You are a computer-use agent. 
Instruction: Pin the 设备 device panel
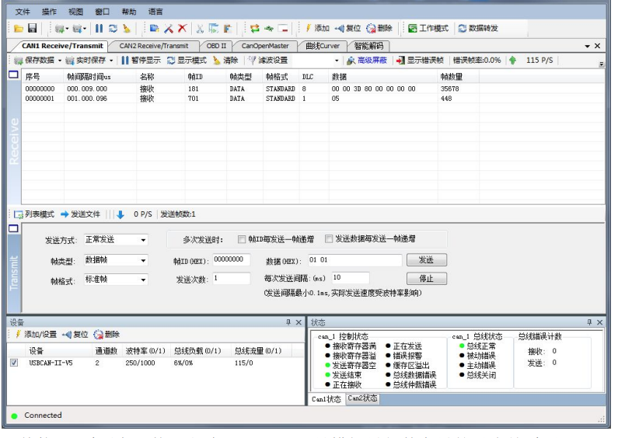288,322
